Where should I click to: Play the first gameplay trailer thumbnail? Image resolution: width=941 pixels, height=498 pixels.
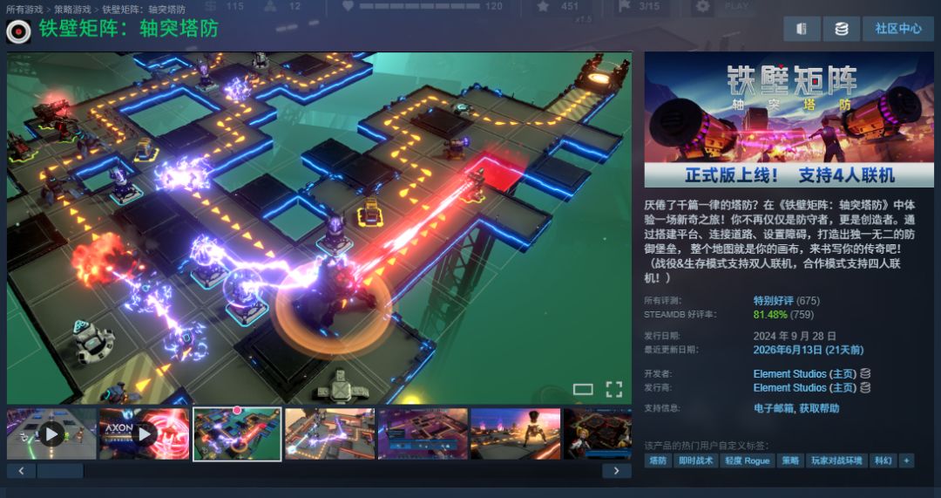pyautogui.click(x=51, y=433)
